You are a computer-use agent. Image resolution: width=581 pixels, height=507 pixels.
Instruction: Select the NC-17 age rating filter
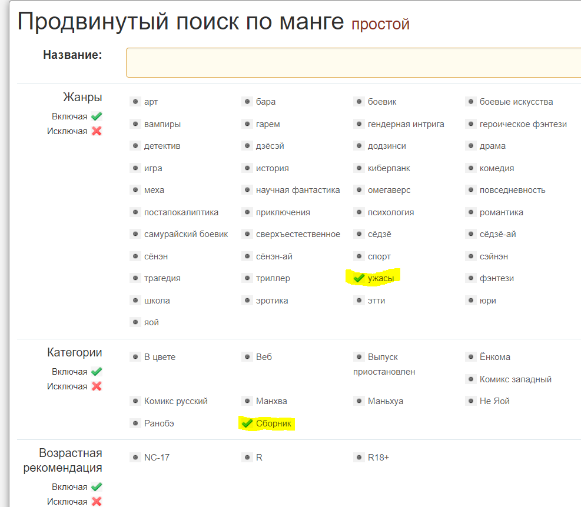pyautogui.click(x=157, y=457)
